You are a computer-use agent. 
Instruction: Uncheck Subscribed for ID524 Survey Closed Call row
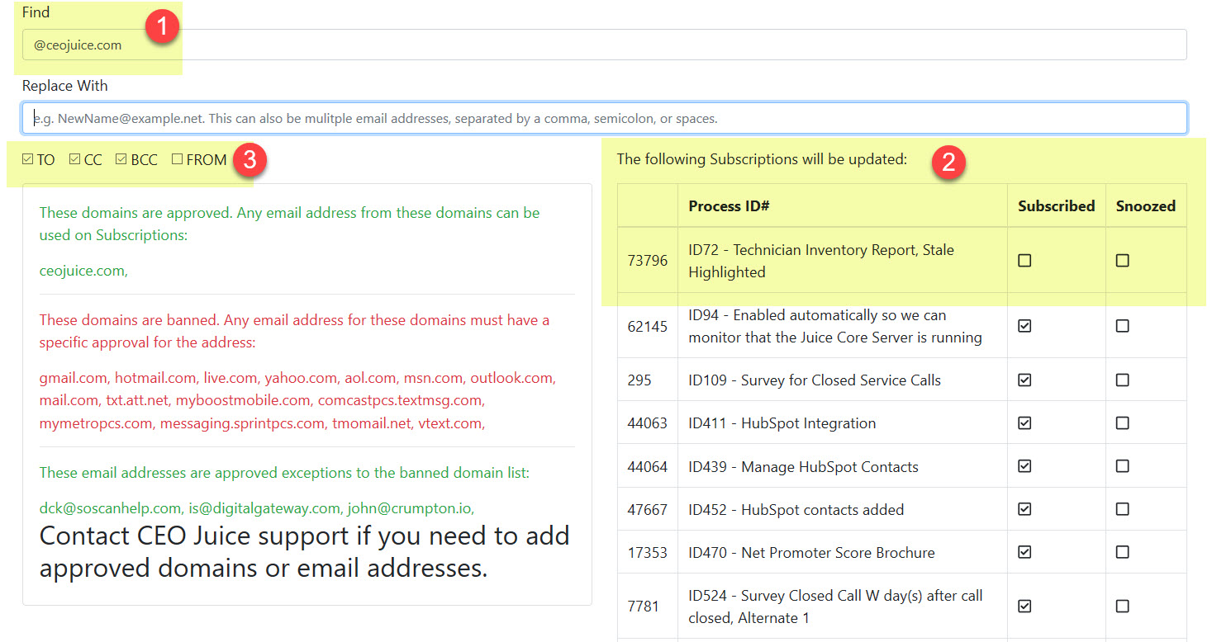click(1024, 607)
